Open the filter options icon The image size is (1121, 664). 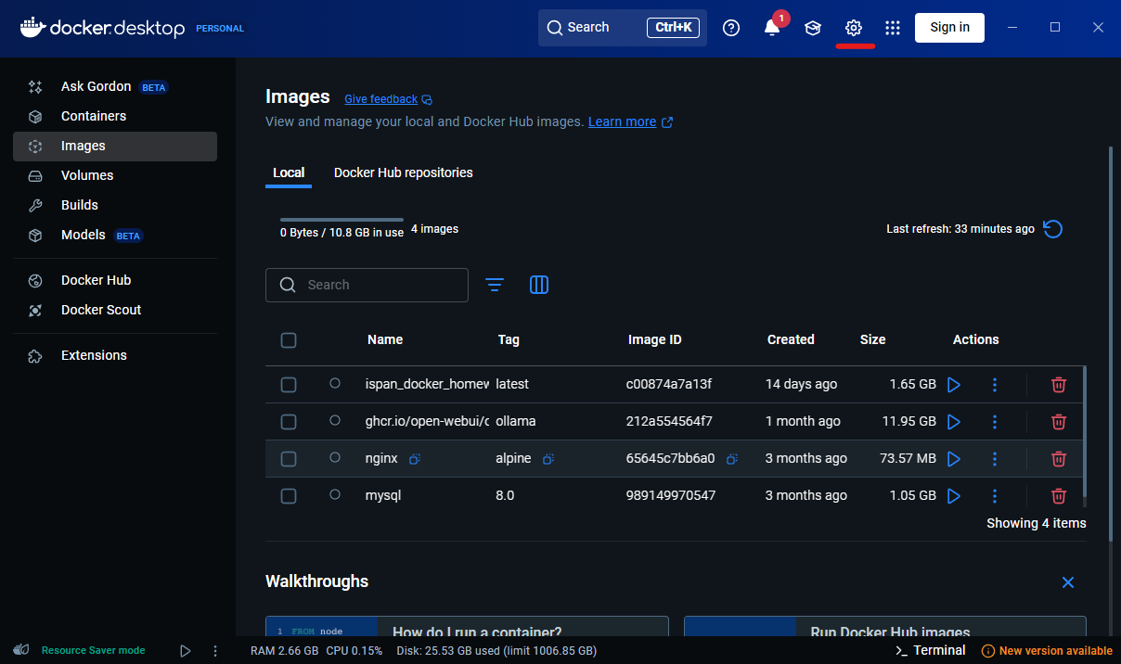click(495, 285)
